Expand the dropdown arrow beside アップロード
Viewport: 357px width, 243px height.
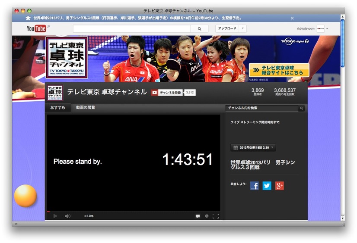pos(243,28)
